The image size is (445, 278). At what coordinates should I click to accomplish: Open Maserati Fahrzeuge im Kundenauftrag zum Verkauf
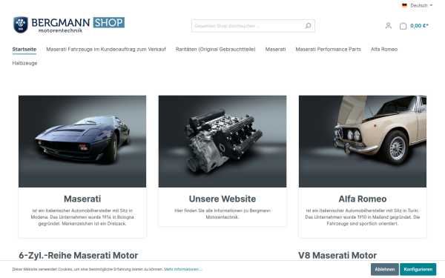[x=106, y=49]
